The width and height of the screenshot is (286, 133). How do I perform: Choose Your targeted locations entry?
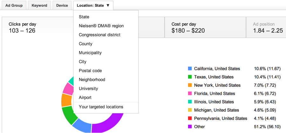pyautogui.click(x=101, y=107)
